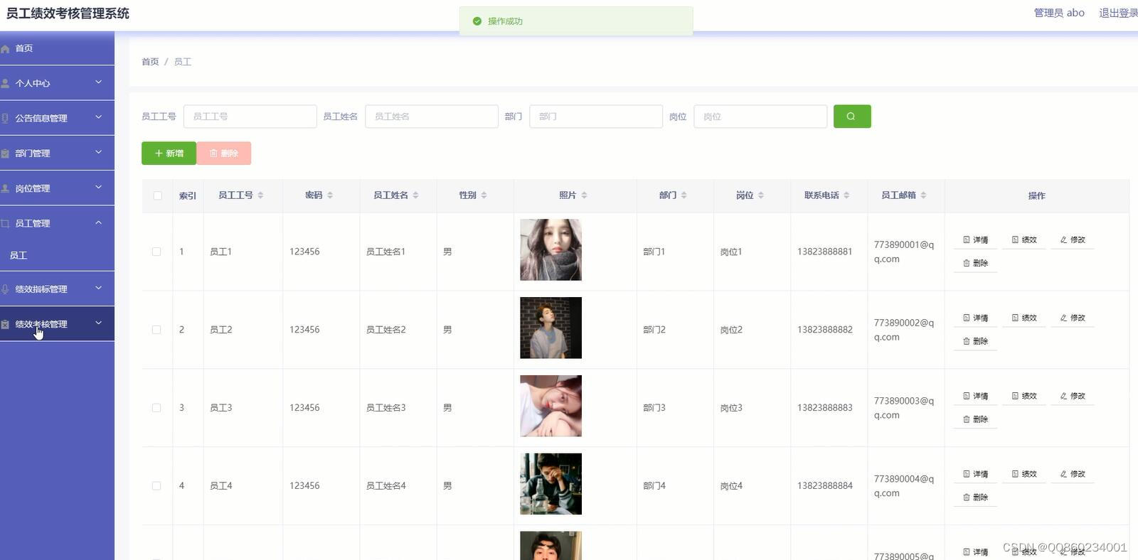Open 详情 for 员工1 row
The image size is (1138, 560).
pyautogui.click(x=975, y=240)
